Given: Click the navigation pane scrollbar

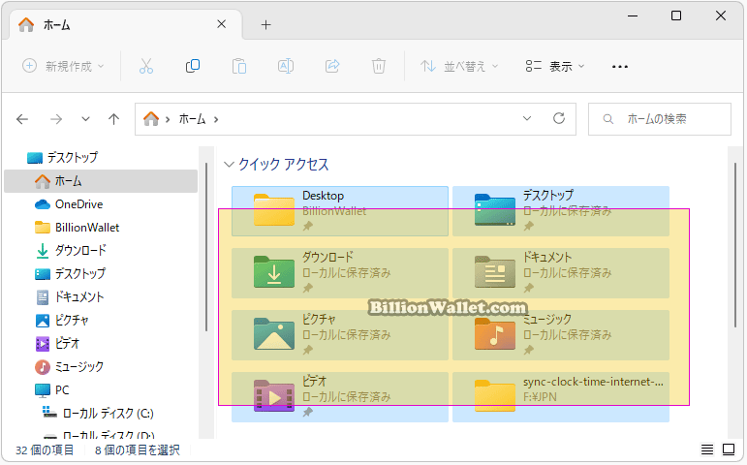Looking at the screenshot, I should tap(206, 247).
